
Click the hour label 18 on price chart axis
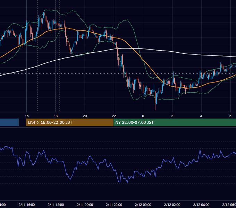coord(56,116)
